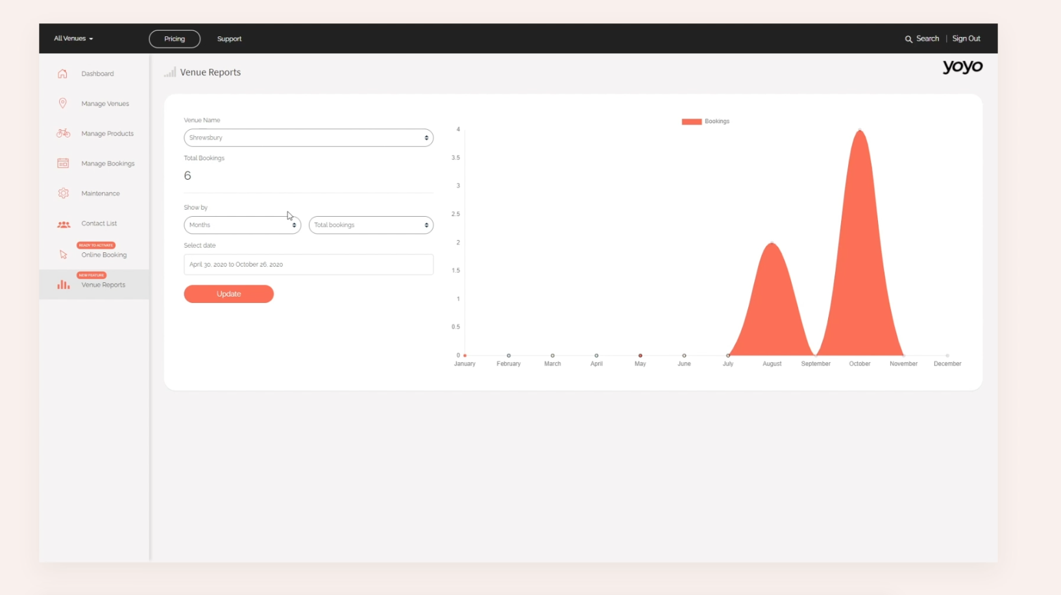The width and height of the screenshot is (1061, 595).
Task: Click the Pricing button
Action: (x=175, y=39)
